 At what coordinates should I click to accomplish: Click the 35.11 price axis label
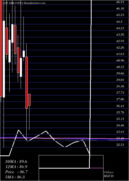(x=120, y=119)
